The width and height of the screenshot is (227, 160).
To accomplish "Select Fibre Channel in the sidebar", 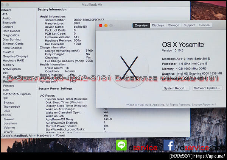I will tap(12, 48).
